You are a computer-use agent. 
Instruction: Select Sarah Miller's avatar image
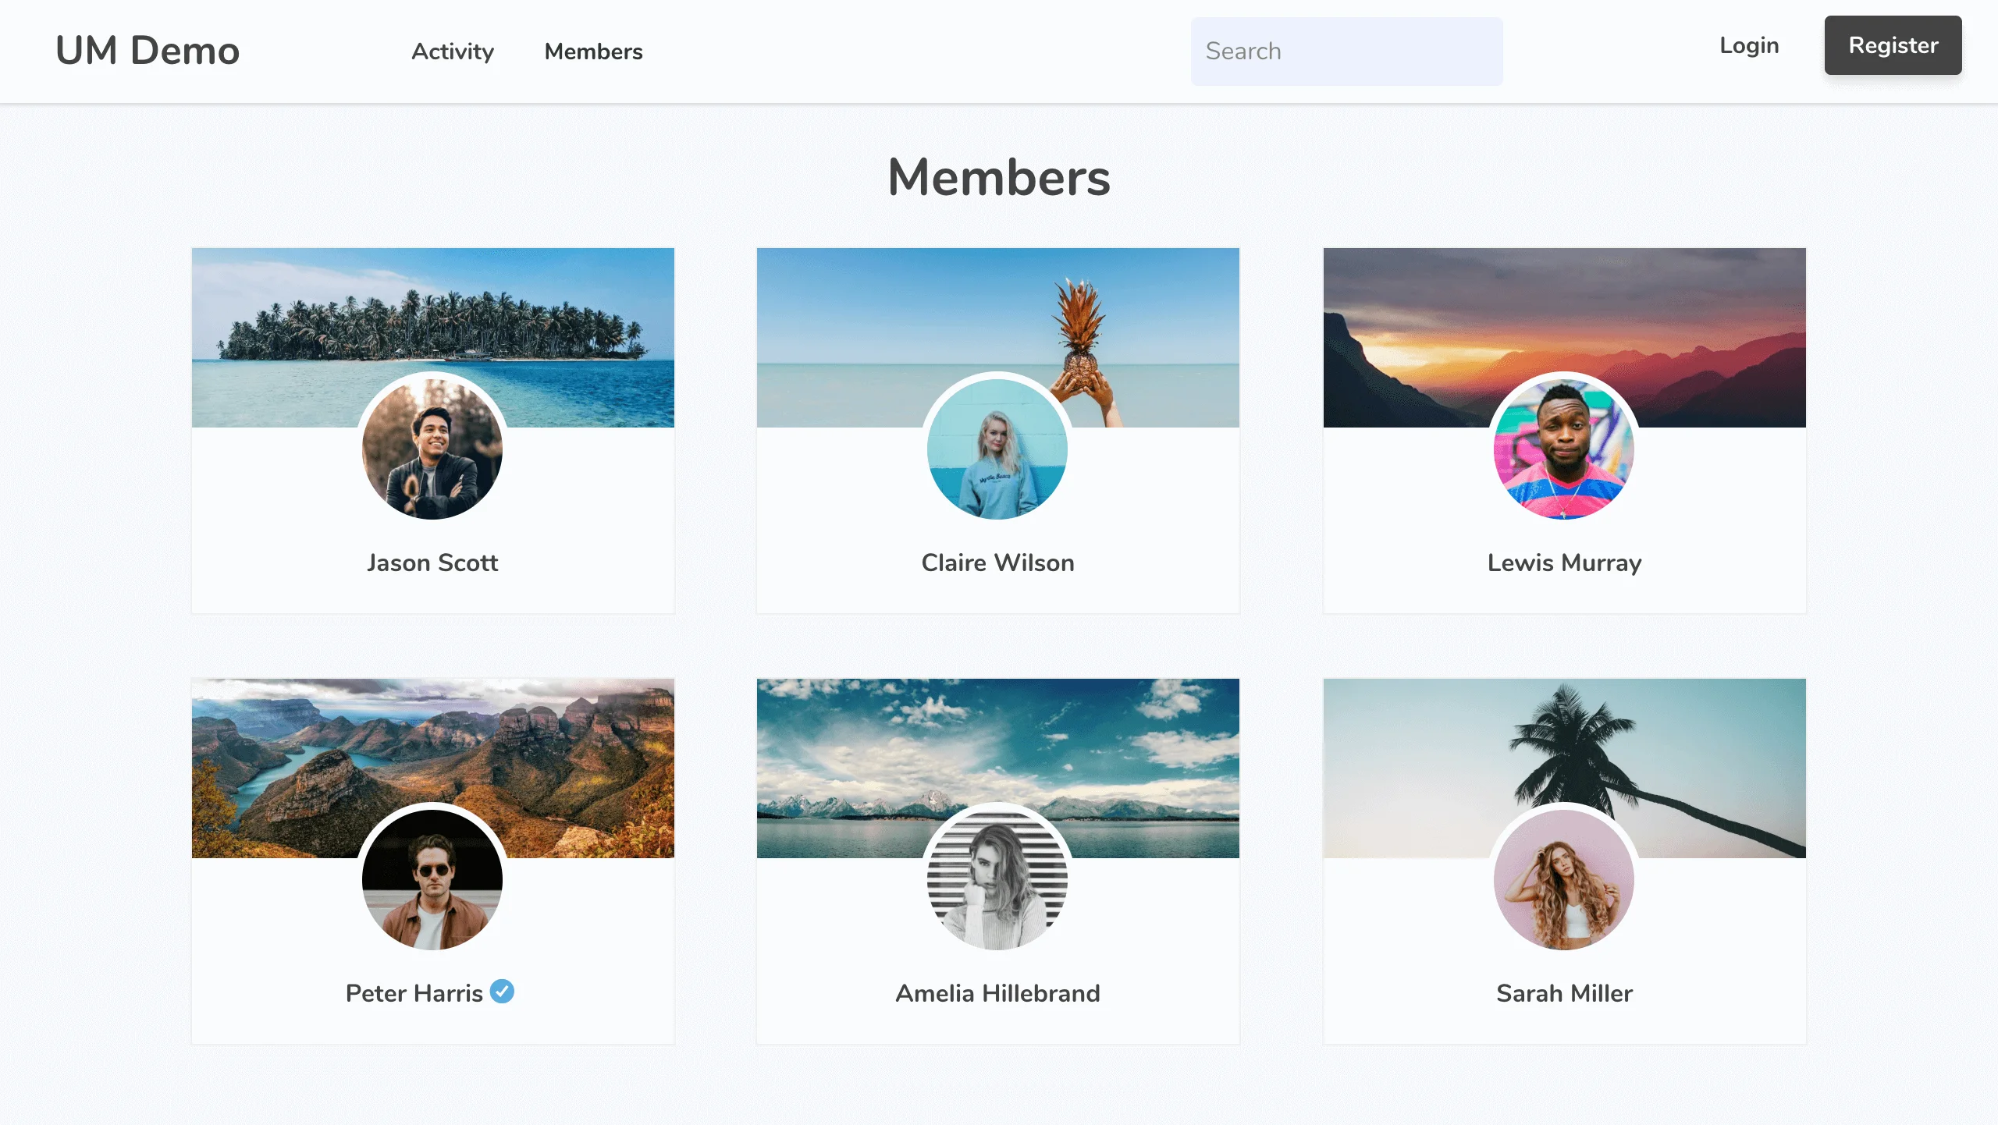[x=1563, y=880]
